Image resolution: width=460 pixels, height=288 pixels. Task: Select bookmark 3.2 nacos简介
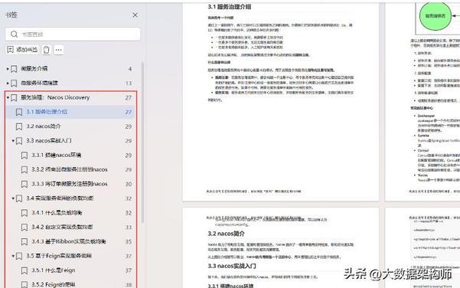tap(44, 126)
